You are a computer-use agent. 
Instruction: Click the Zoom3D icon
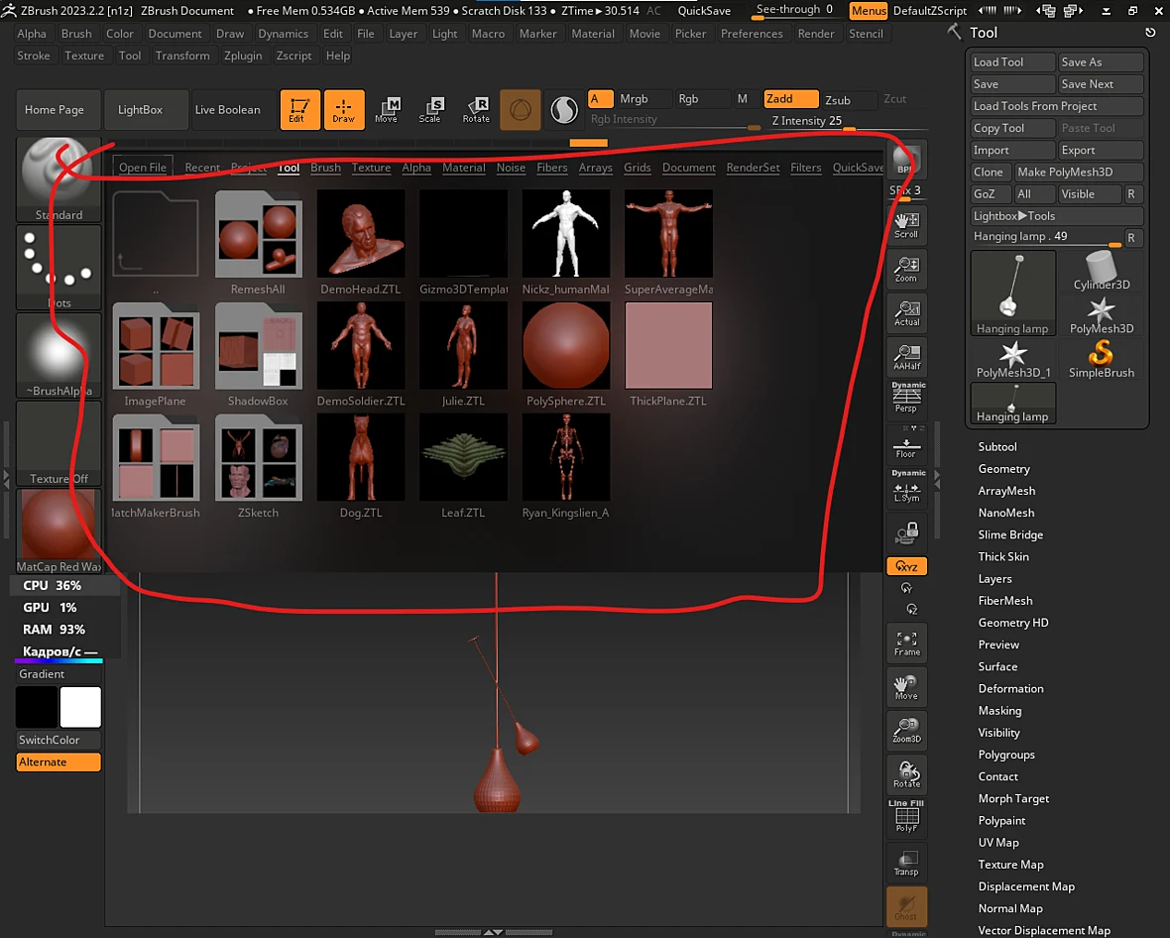coord(906,730)
